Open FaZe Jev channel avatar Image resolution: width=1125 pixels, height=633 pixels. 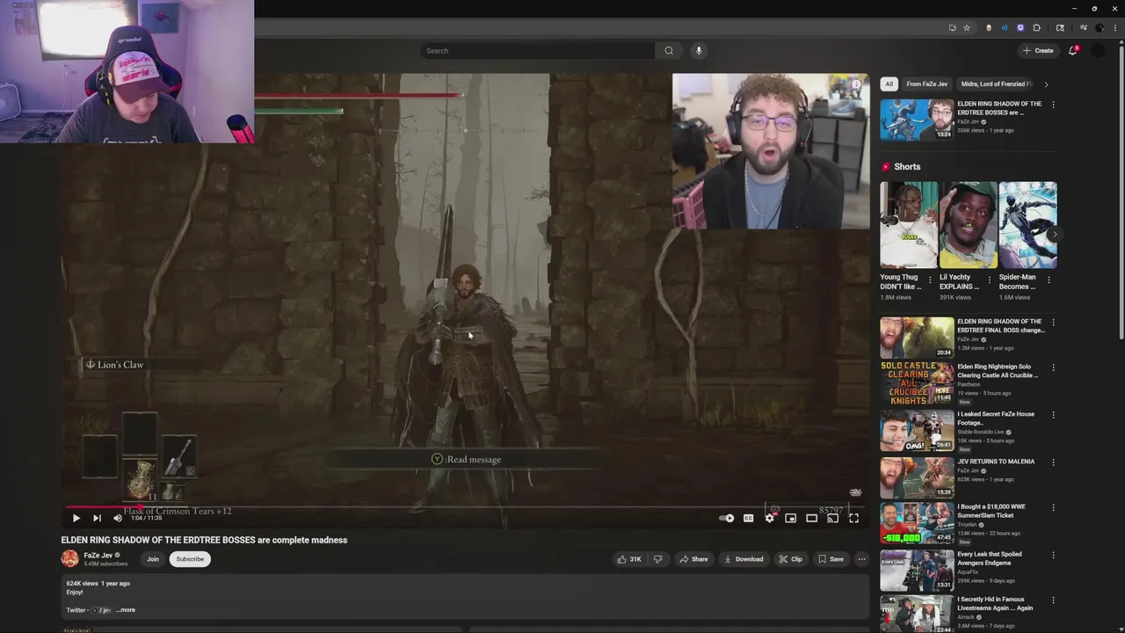[x=69, y=558]
